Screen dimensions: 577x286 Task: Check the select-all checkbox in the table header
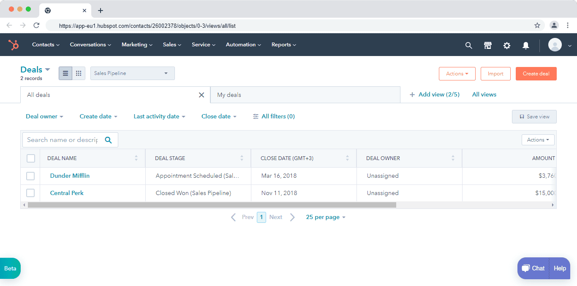pyautogui.click(x=31, y=158)
